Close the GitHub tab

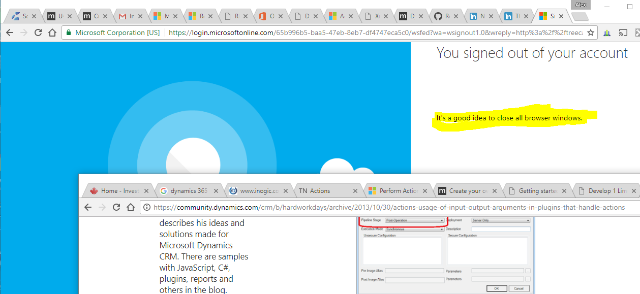[x=456, y=17]
